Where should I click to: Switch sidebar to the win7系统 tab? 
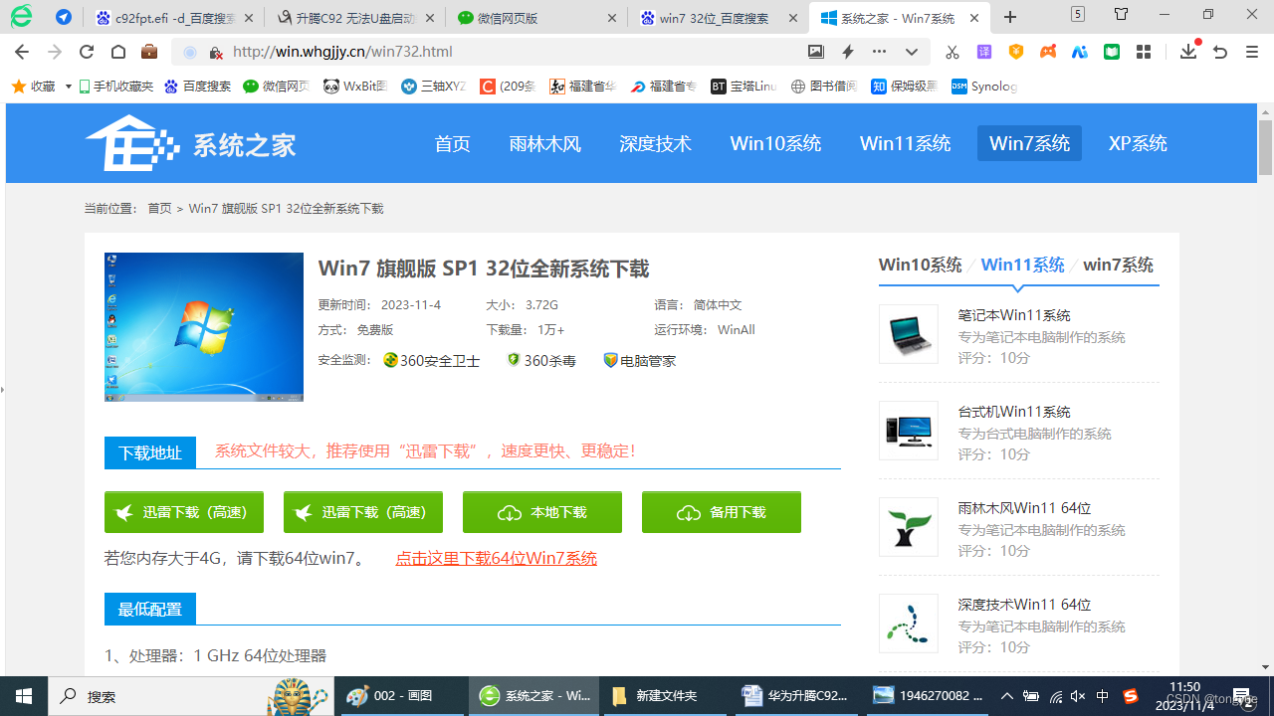point(1118,265)
